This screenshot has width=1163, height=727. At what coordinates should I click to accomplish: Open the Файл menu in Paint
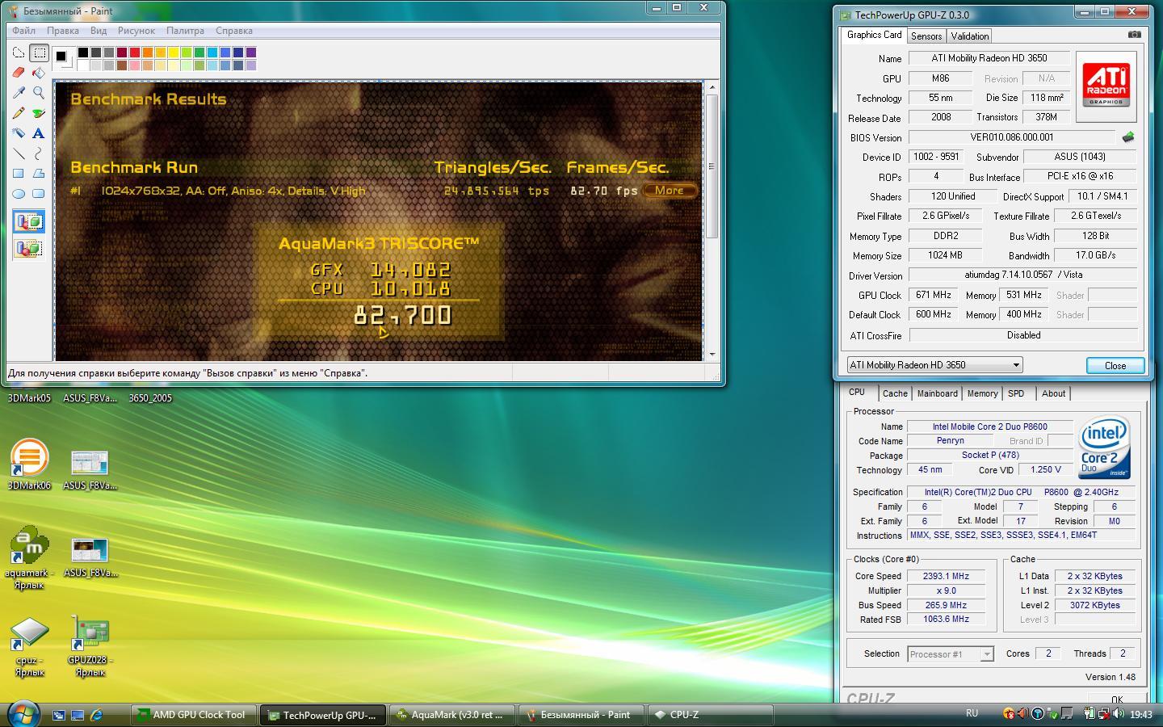click(x=23, y=31)
